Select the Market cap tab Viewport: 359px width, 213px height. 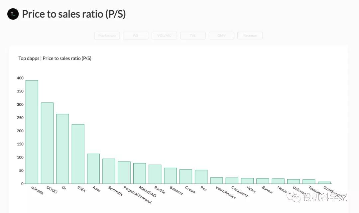(x=107, y=36)
